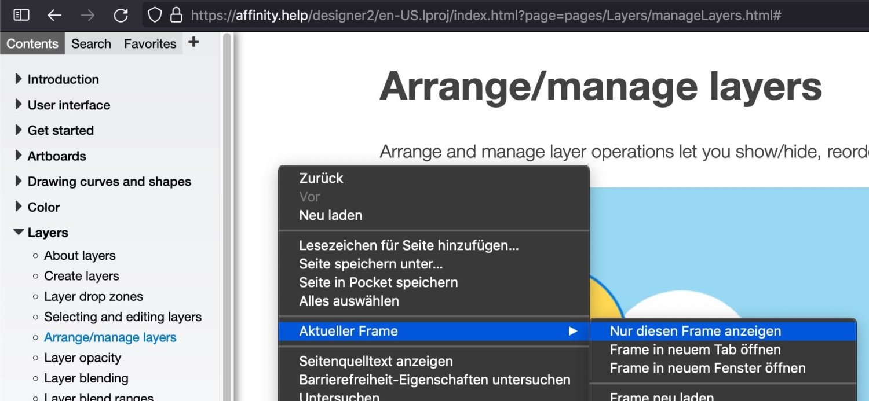This screenshot has height=401, width=869.
Task: Open the About layers topic
Action: (x=80, y=256)
